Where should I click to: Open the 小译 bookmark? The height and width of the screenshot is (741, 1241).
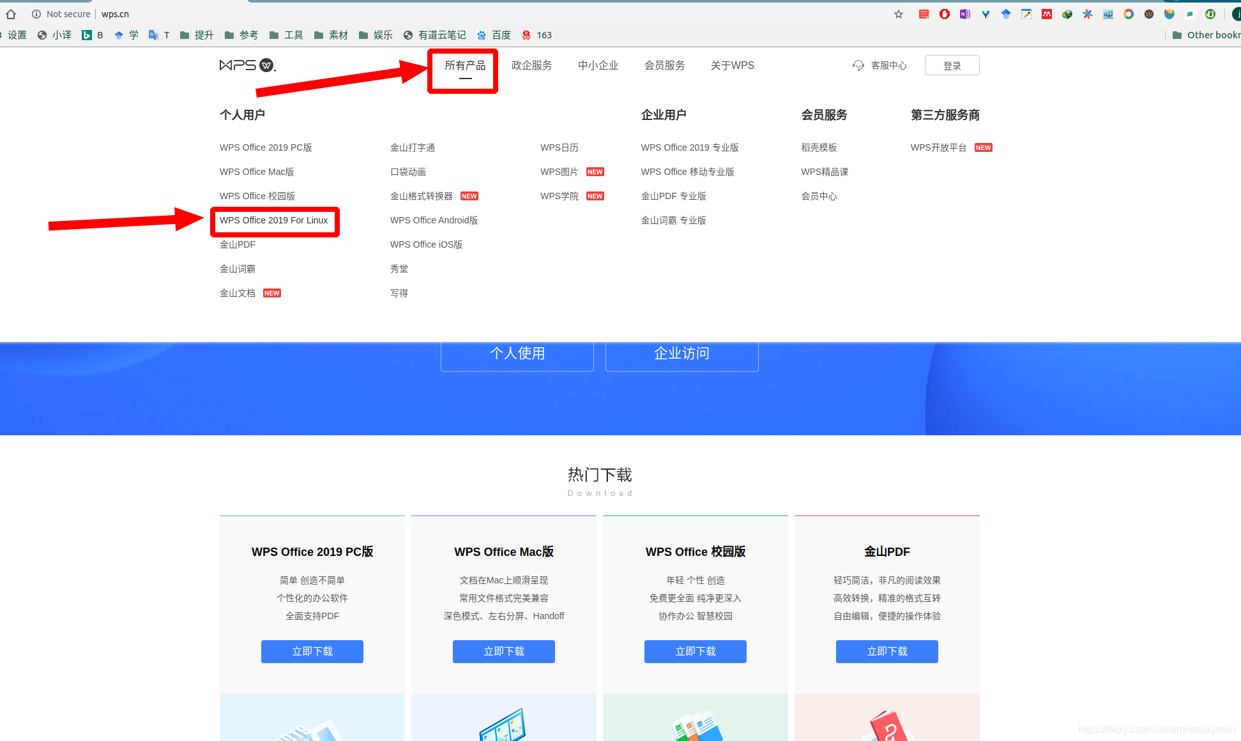pos(54,35)
